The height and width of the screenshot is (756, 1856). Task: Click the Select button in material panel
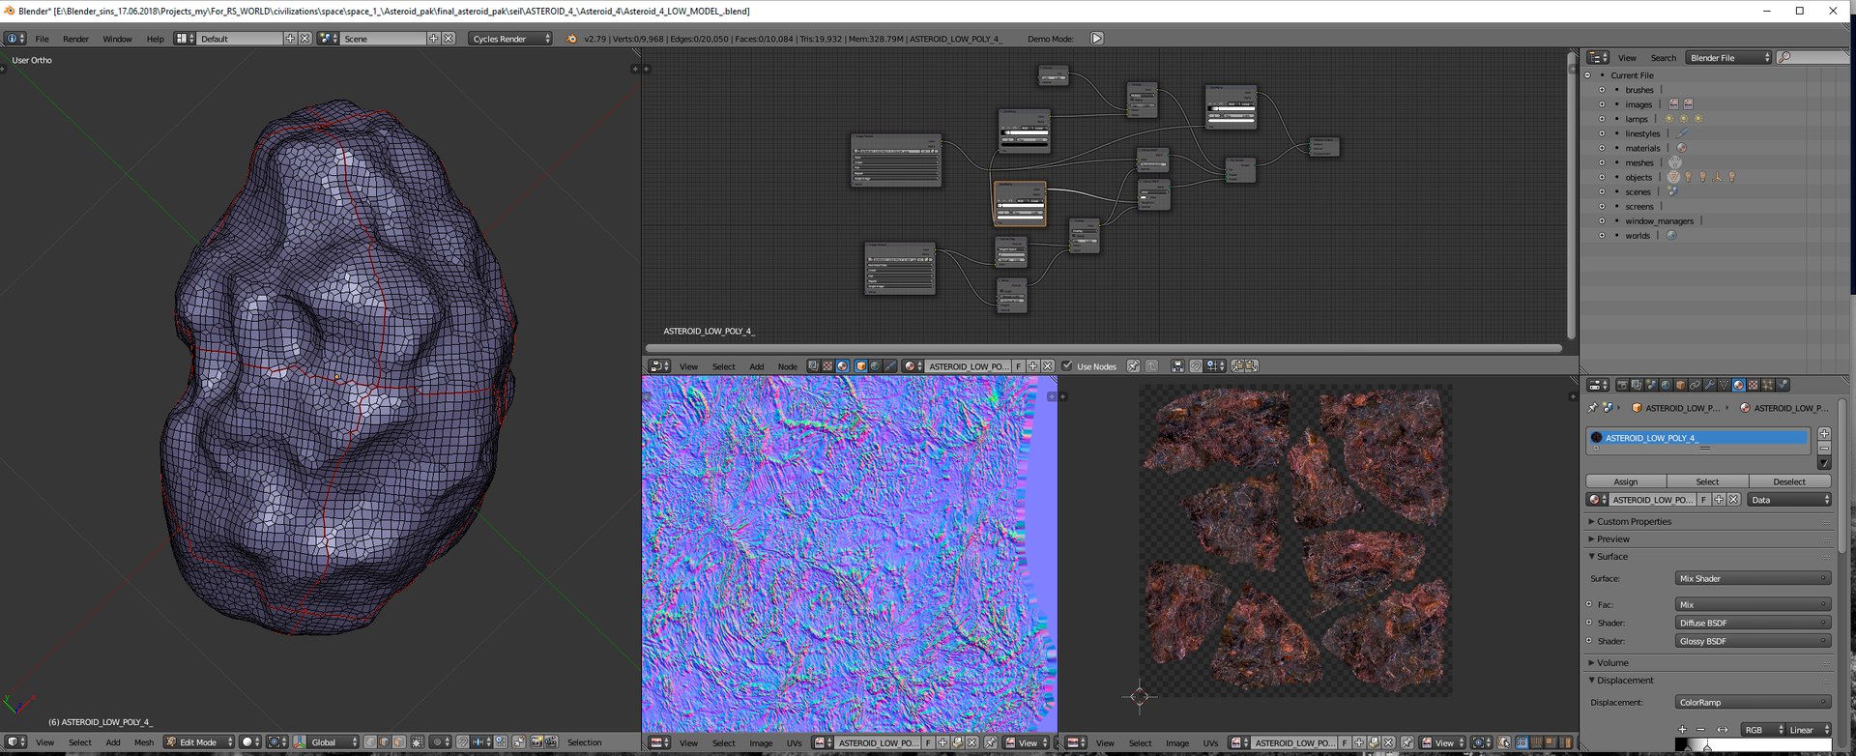click(x=1707, y=481)
